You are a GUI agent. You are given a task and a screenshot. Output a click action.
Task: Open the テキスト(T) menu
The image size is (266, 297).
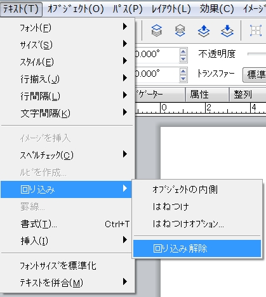click(21, 9)
